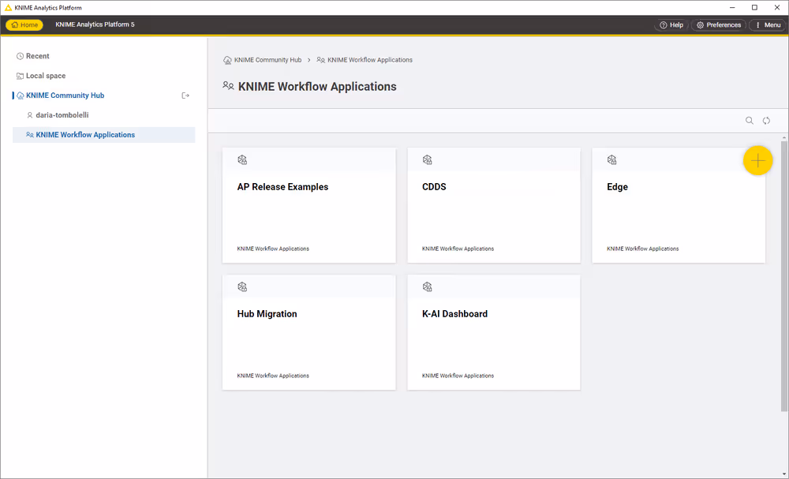Screen dimensions: 789x479
Task: Open the Help menu
Action: pyautogui.click(x=671, y=24)
